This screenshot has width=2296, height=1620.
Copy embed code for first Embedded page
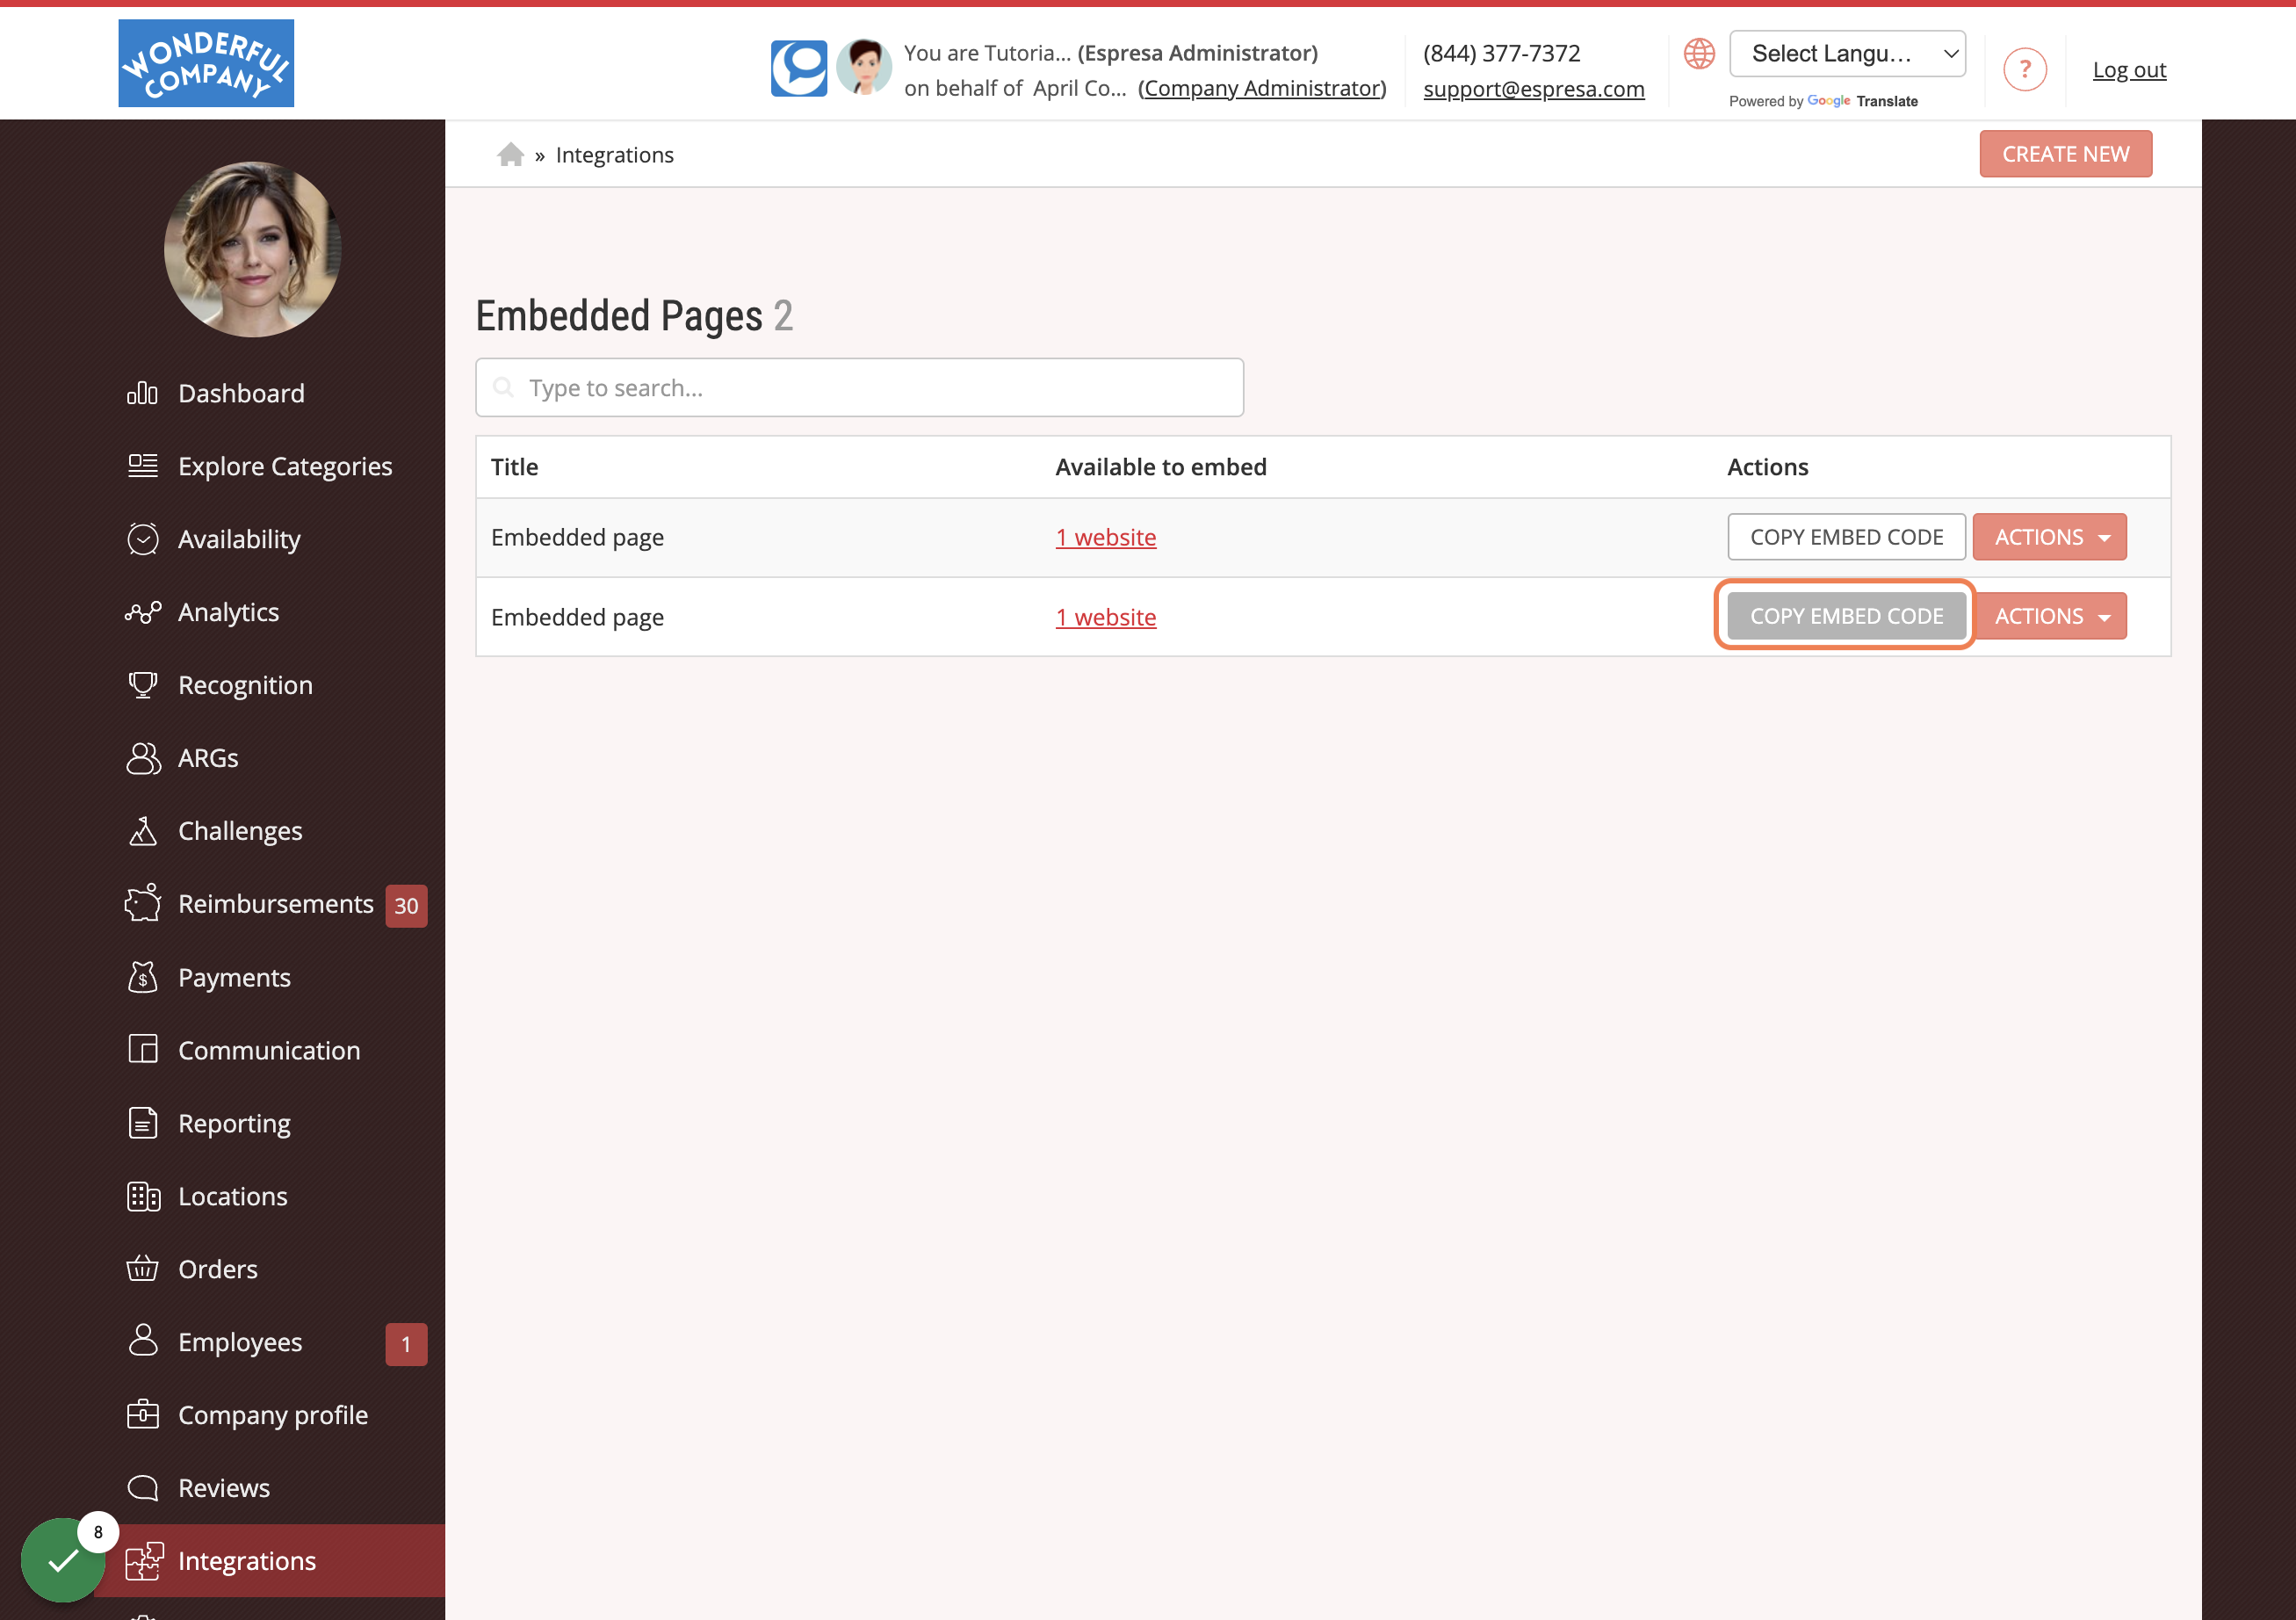(1846, 537)
